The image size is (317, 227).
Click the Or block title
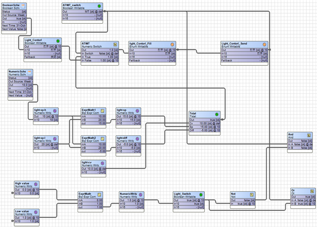coord(296,190)
